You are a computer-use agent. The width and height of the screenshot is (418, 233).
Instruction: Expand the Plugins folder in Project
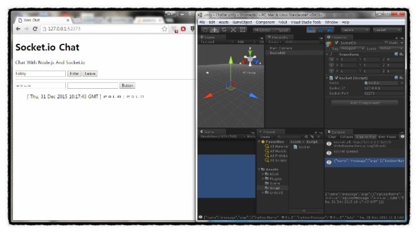(x=263, y=179)
